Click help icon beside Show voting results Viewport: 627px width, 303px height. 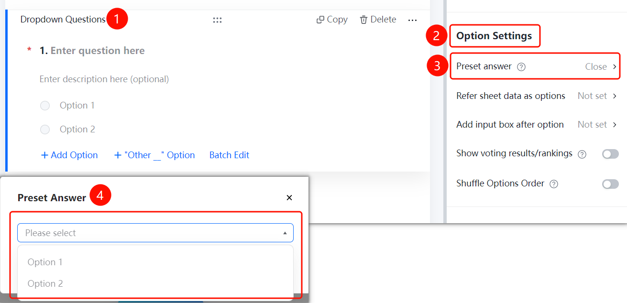tap(582, 154)
